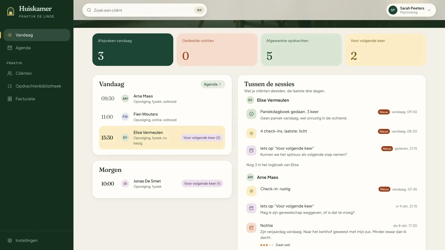Select Vandaag in the sidebar
The height and width of the screenshot is (250, 445).
[x=37, y=35]
